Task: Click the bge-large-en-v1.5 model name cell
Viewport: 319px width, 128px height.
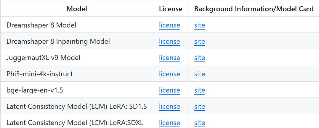Action: (x=35, y=90)
